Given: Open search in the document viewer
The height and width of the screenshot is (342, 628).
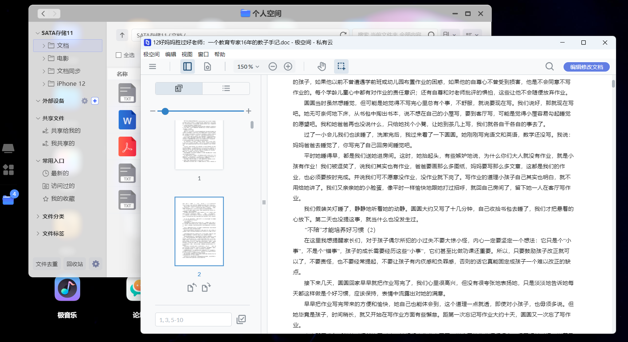Looking at the screenshot, I should pos(549,67).
